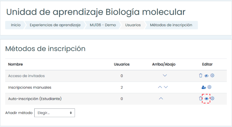Open the Añadir método Elegir dropdown
The width and height of the screenshot is (232, 127).
pyautogui.click(x=54, y=113)
